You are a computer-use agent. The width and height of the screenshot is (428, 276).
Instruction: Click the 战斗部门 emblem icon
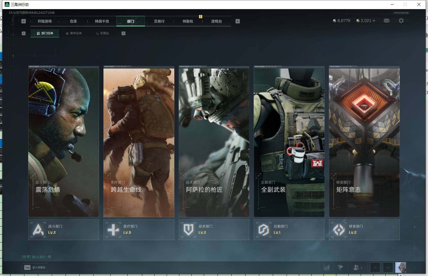point(38,230)
